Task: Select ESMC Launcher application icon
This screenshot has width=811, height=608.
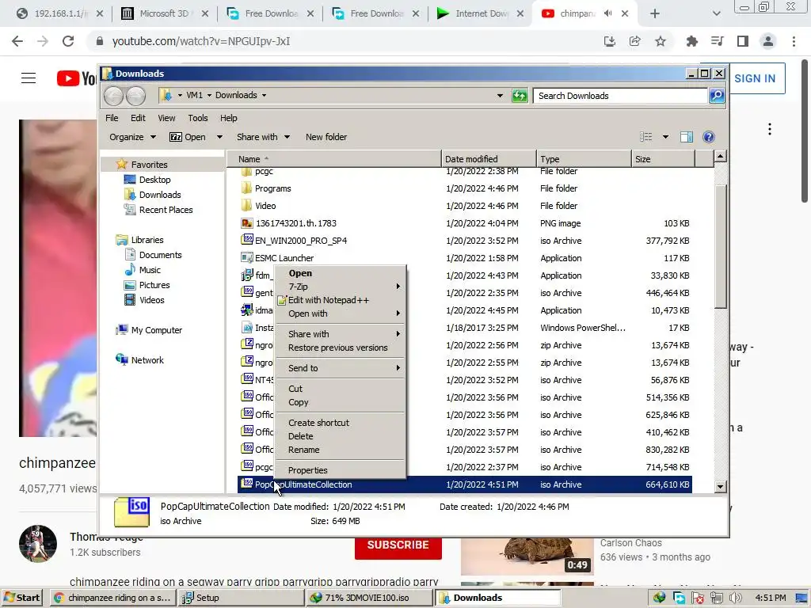Action: (x=247, y=257)
